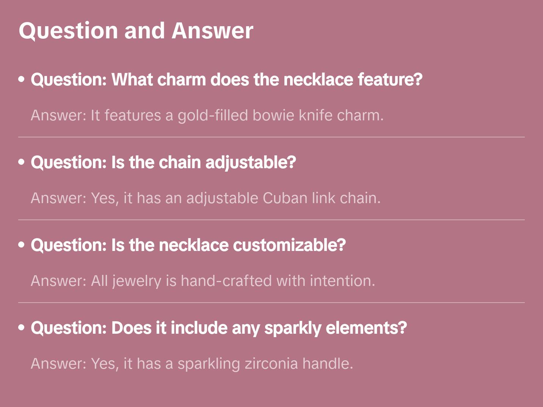Image resolution: width=543 pixels, height=407 pixels.
Task: Click the hand-crafted with intention answer
Action: 203,281
